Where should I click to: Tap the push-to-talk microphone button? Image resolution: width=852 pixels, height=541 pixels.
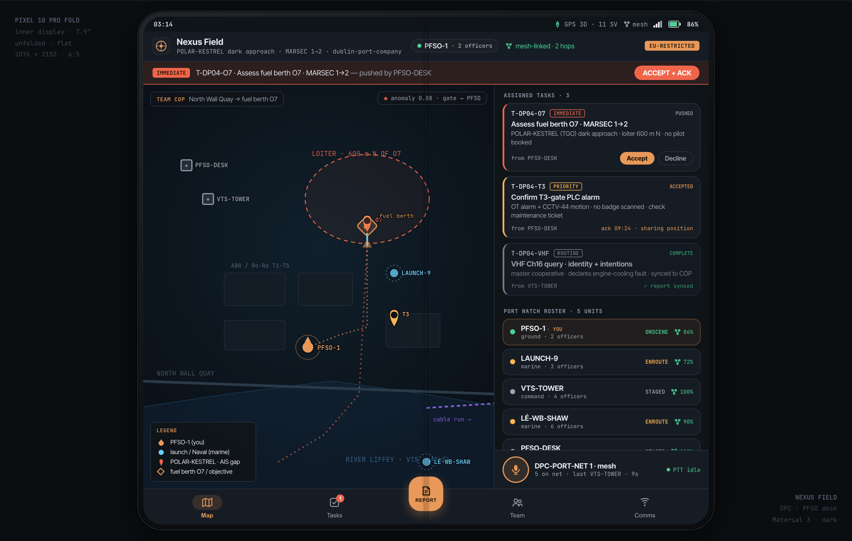516,470
